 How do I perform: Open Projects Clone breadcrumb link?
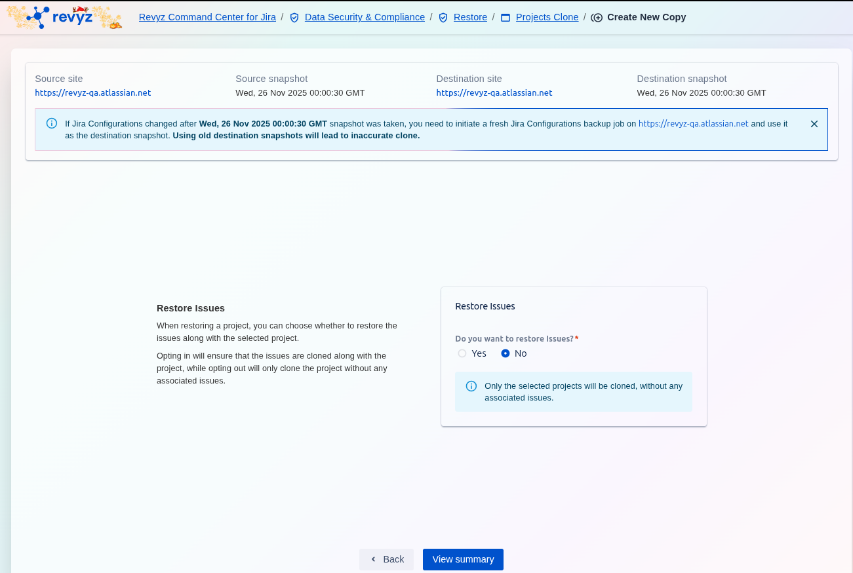tap(547, 17)
